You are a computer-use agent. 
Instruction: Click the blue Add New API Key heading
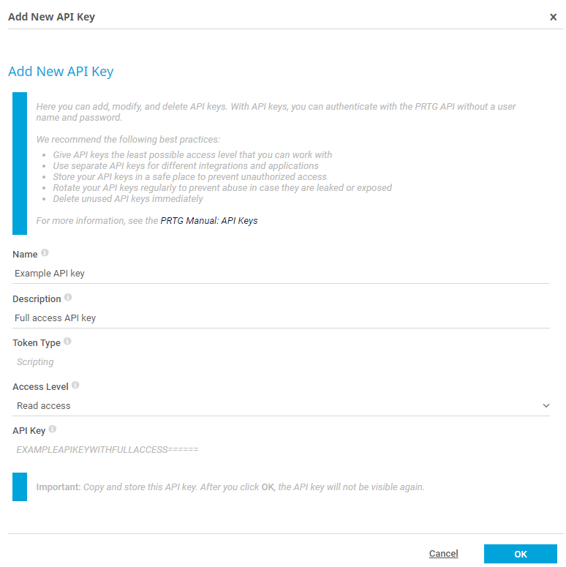coord(61,72)
